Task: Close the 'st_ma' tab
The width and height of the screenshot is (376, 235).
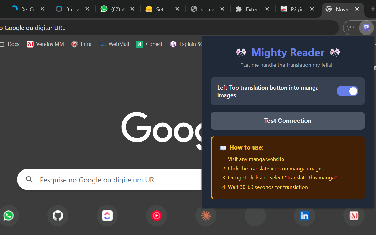Action: (x=222, y=9)
